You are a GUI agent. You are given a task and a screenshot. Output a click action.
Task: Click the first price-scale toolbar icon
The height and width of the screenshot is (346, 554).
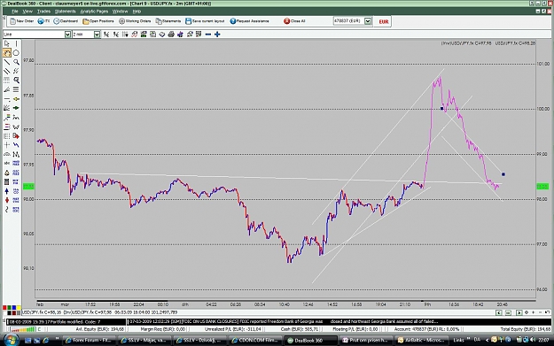pos(106,35)
